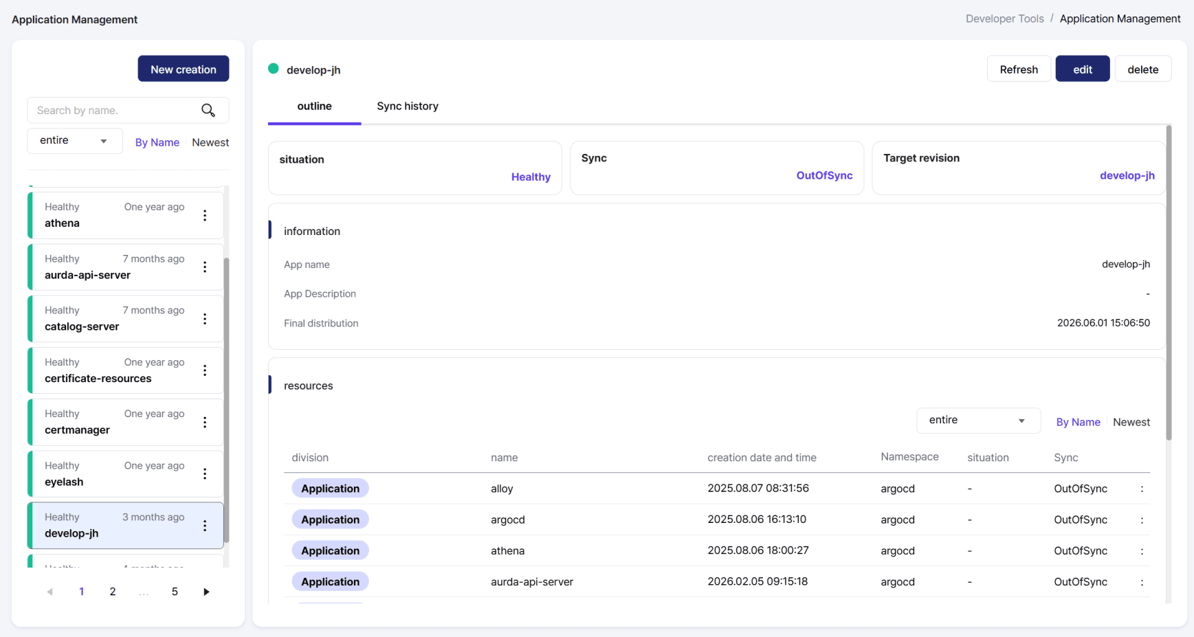
Task: Open the eyelash item's three-dot menu
Action: click(x=205, y=474)
